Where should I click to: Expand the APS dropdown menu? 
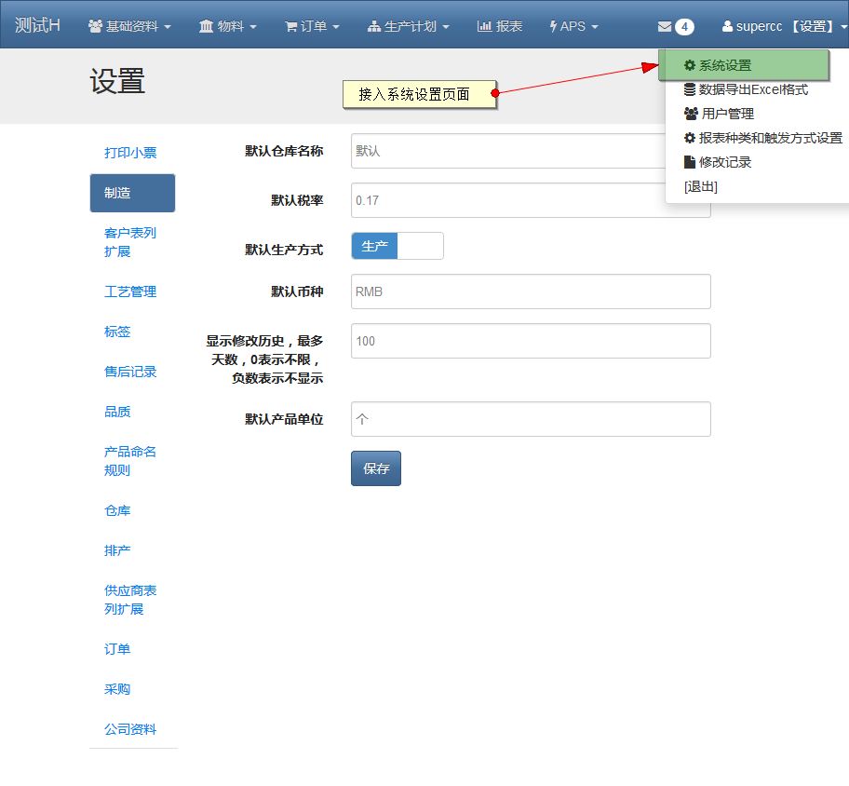(573, 26)
